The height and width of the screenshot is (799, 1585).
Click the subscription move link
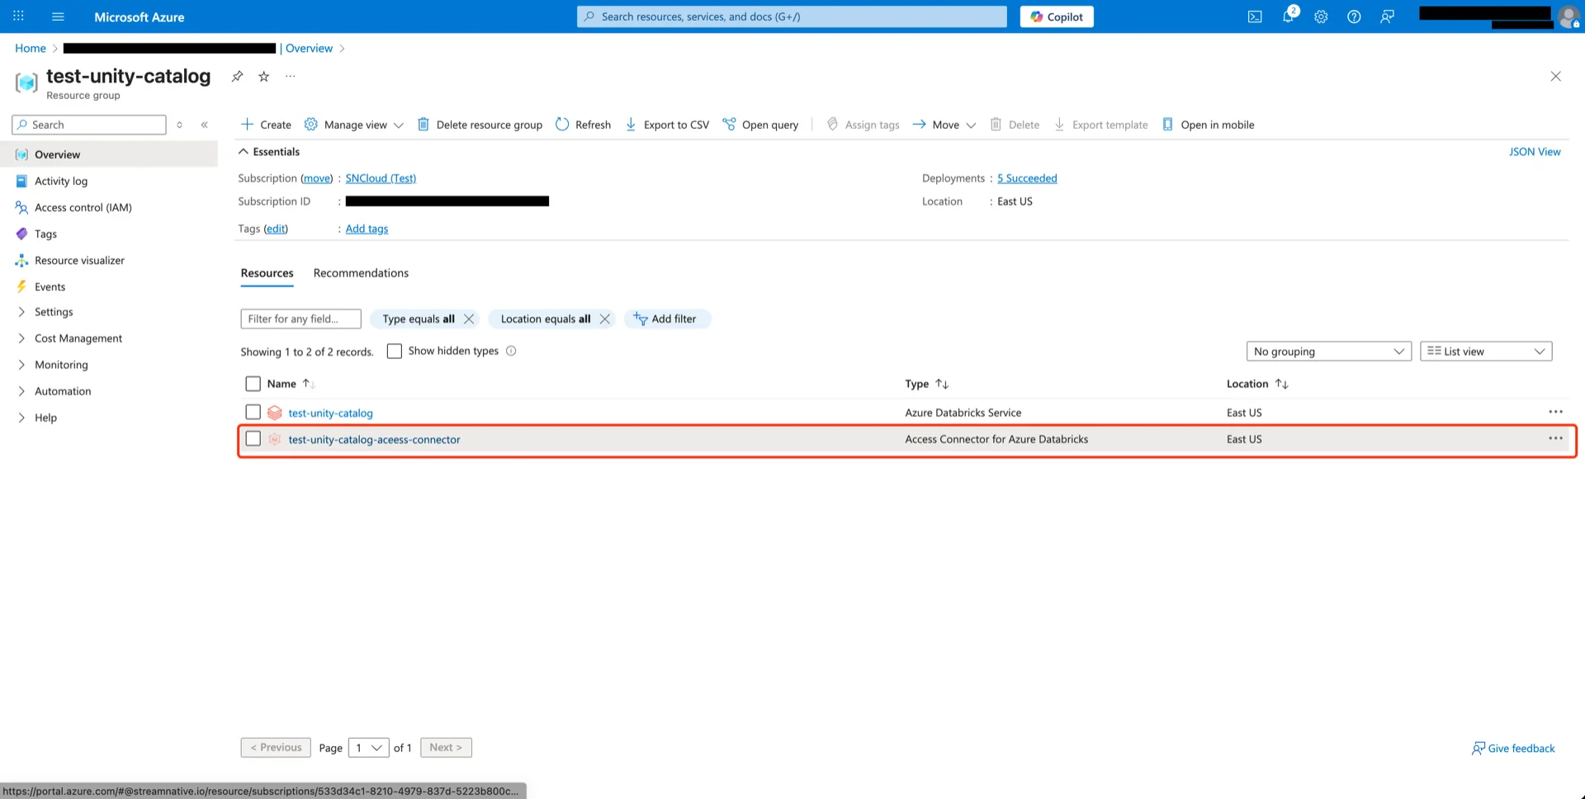(317, 178)
